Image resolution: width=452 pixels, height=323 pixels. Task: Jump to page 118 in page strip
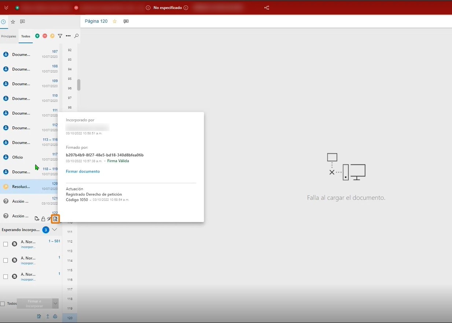click(70, 299)
